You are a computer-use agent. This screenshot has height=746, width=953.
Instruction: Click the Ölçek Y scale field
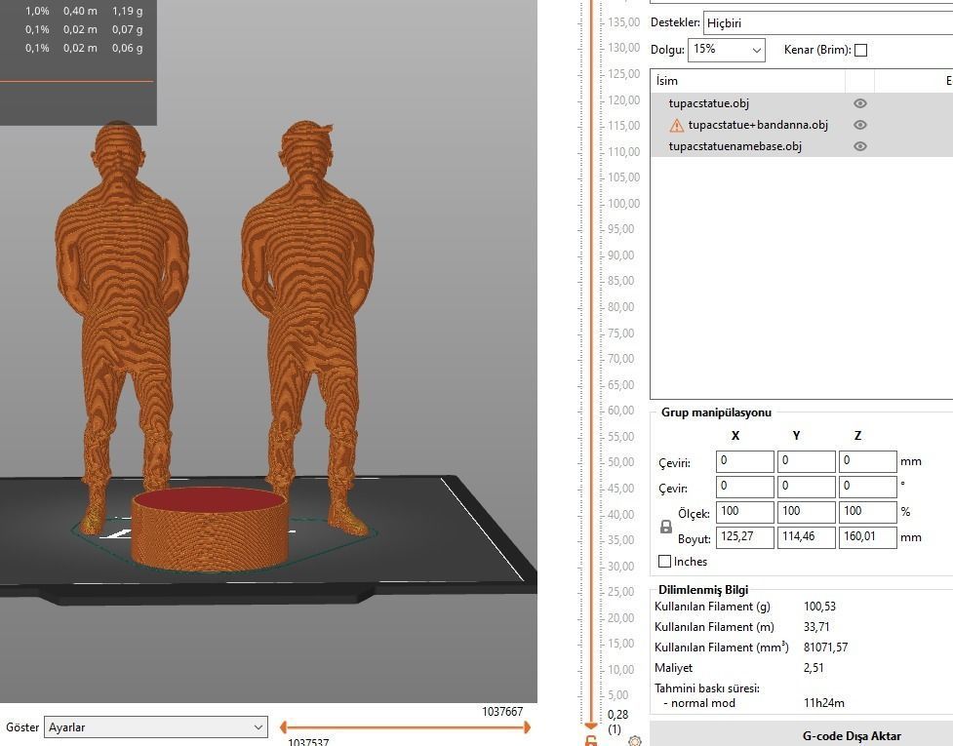pyautogui.click(x=807, y=512)
